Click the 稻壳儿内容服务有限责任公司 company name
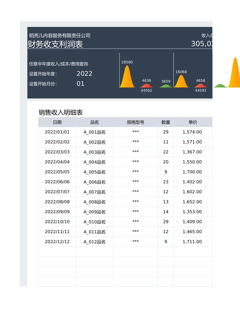This screenshot has height=310, width=240. coord(59,35)
